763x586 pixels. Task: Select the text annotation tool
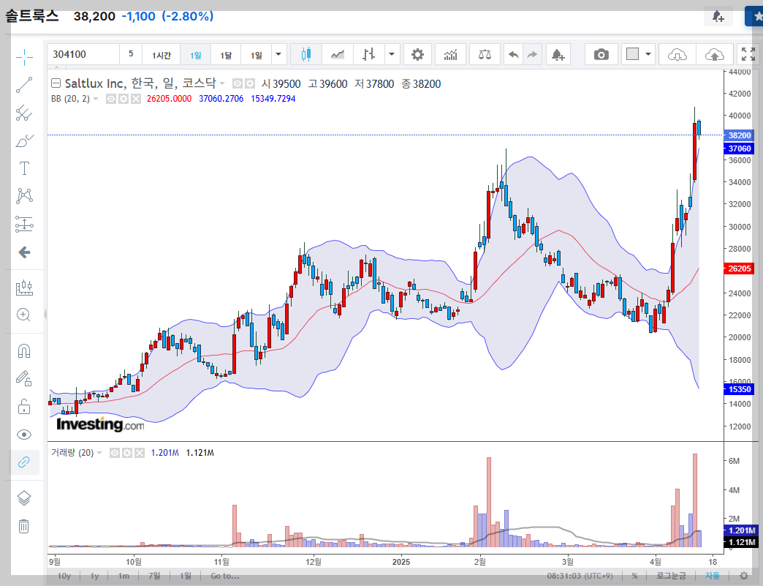(x=24, y=168)
